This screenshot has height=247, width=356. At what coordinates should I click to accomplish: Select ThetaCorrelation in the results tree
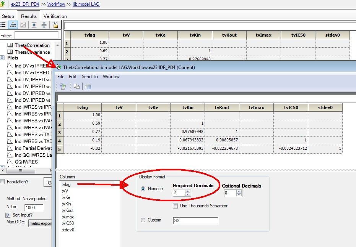(x=32, y=45)
